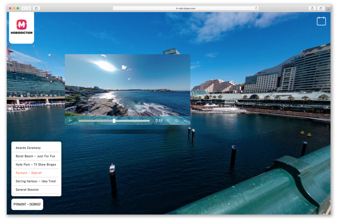Select the highlighted Pyrmont – Debrief item
Image resolution: width=337 pixels, height=219 pixels.
pos(29,173)
